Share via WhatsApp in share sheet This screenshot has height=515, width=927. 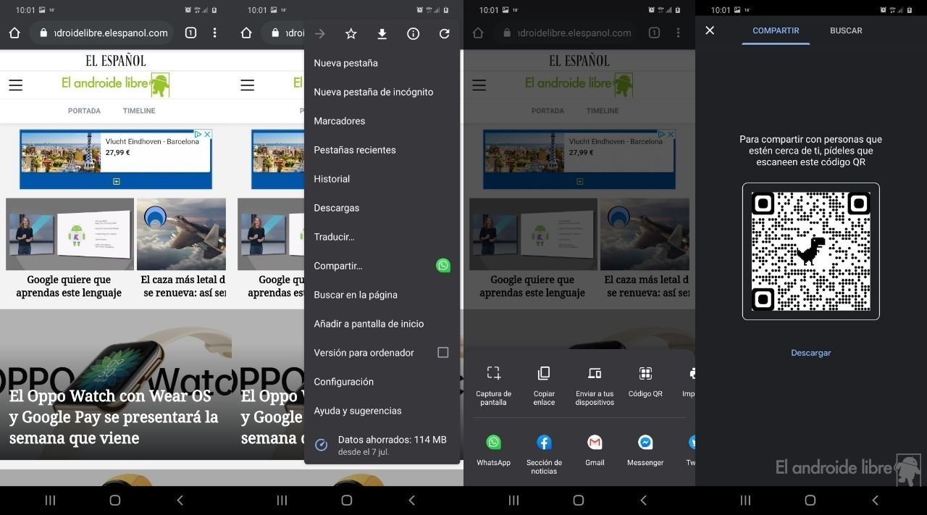(x=493, y=451)
